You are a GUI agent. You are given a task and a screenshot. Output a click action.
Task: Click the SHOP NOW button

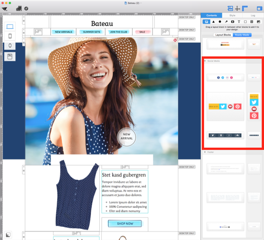(125, 223)
